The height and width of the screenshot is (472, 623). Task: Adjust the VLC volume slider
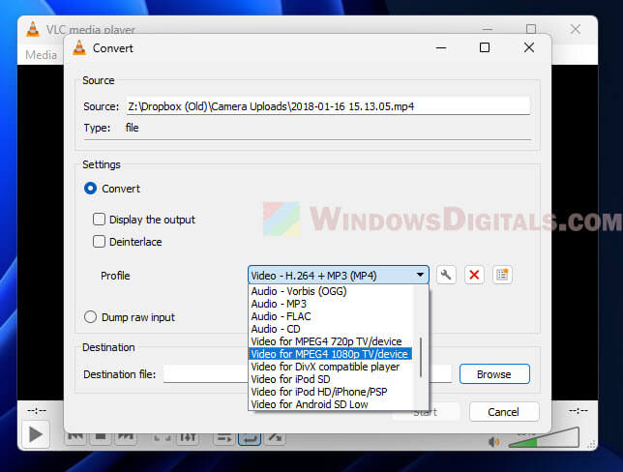544,438
